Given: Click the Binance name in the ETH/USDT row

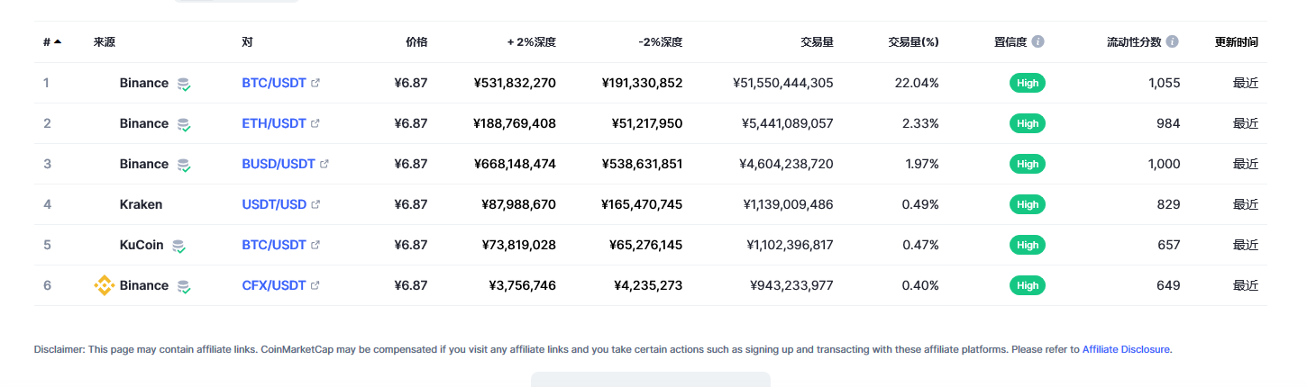Looking at the screenshot, I should click(143, 123).
